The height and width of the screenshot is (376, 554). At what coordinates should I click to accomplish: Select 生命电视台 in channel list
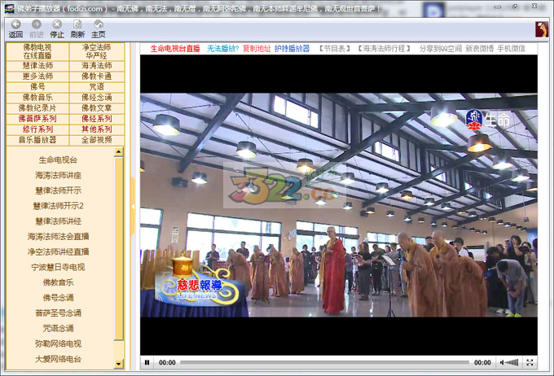[58, 160]
